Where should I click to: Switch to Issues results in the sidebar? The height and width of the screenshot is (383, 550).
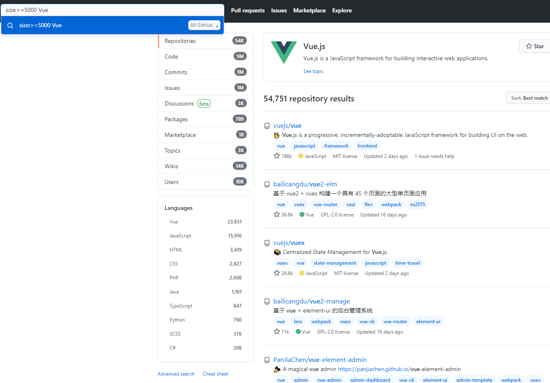(x=206, y=88)
